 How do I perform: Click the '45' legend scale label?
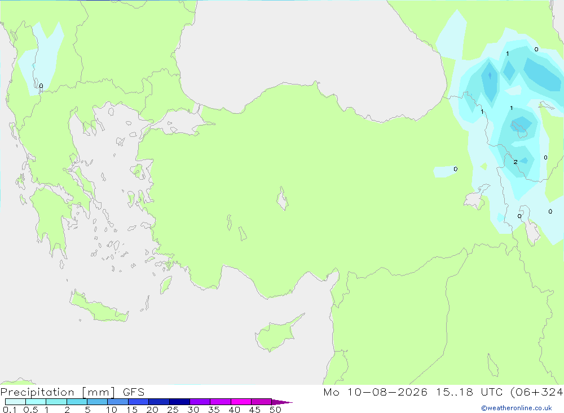click(255, 410)
